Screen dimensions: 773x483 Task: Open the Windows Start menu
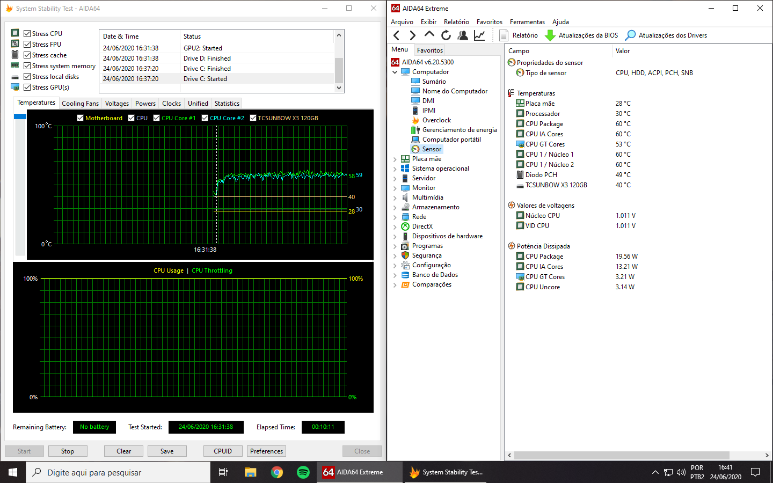(13, 472)
